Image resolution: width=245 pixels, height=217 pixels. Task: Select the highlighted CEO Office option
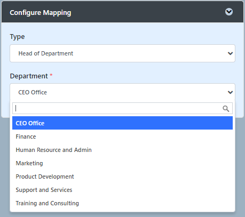(122, 123)
